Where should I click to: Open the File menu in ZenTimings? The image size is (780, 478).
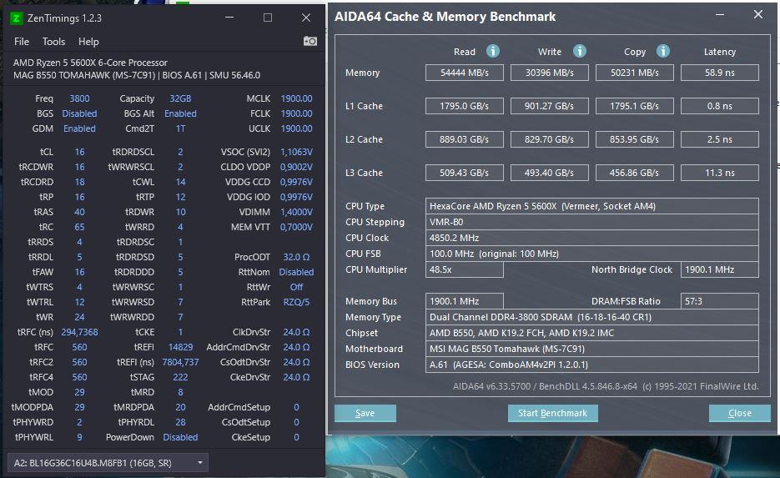point(22,42)
